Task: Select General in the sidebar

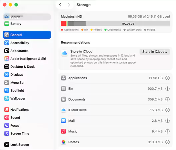Action: [x=27, y=35]
